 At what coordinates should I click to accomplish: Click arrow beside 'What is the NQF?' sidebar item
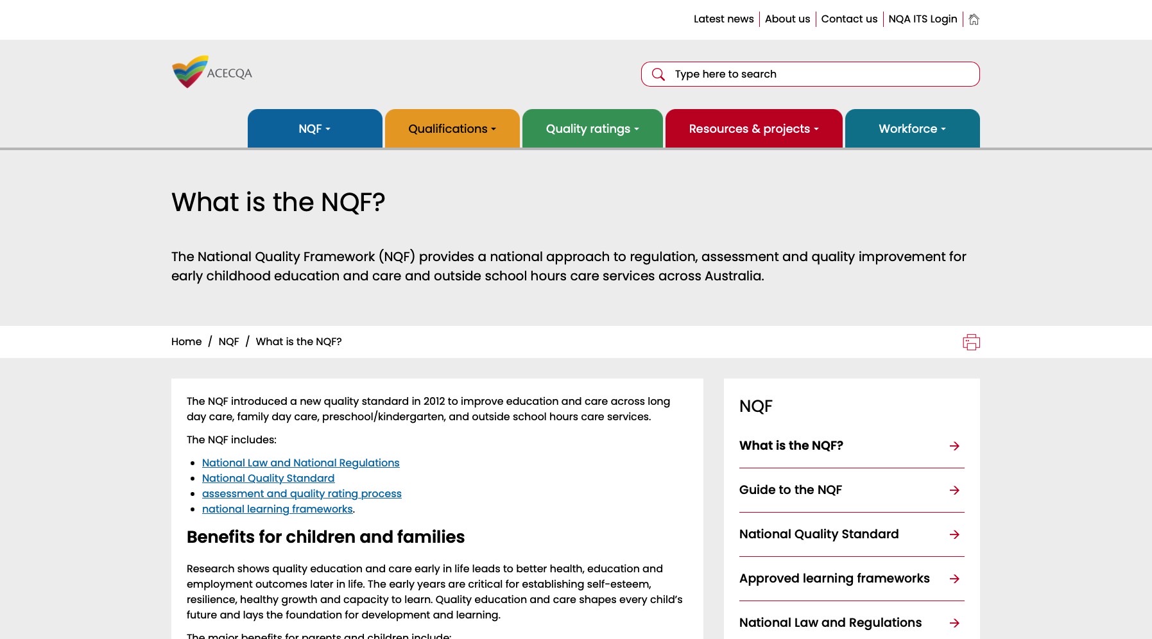tap(954, 446)
